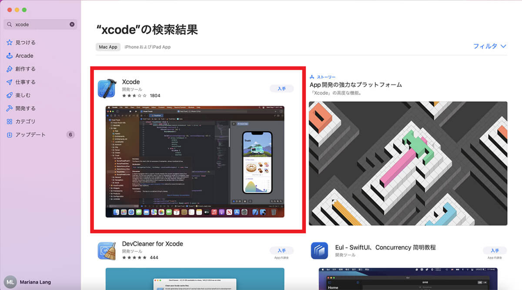
Task: Click the 開発ツール label under Xcode
Action: (x=132, y=89)
